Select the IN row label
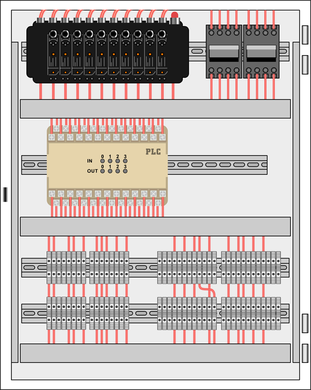Screen dimensions: 311x390 (90, 161)
